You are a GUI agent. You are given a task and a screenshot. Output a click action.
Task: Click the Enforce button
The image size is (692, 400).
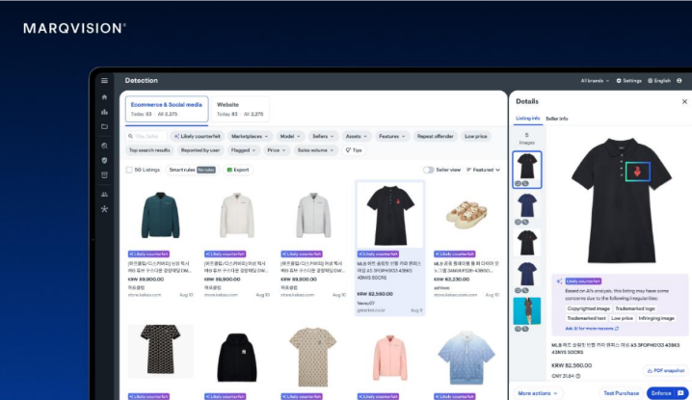(x=663, y=393)
